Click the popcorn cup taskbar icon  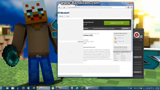pos(72,88)
